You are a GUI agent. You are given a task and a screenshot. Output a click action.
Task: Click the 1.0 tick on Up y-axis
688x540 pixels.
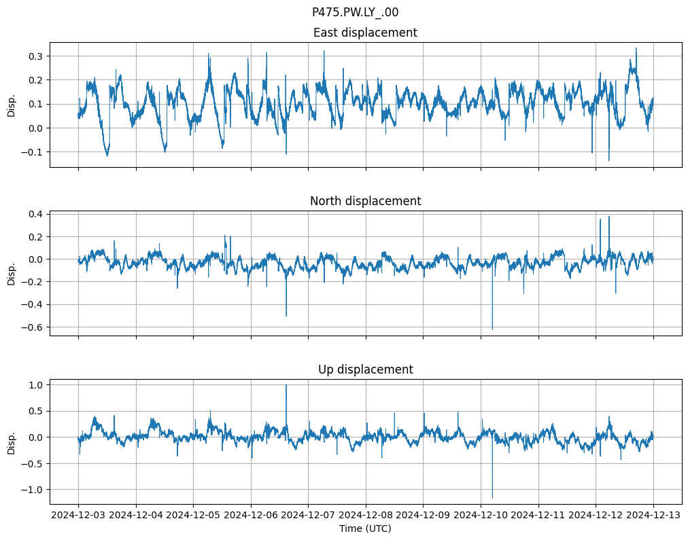click(35, 385)
